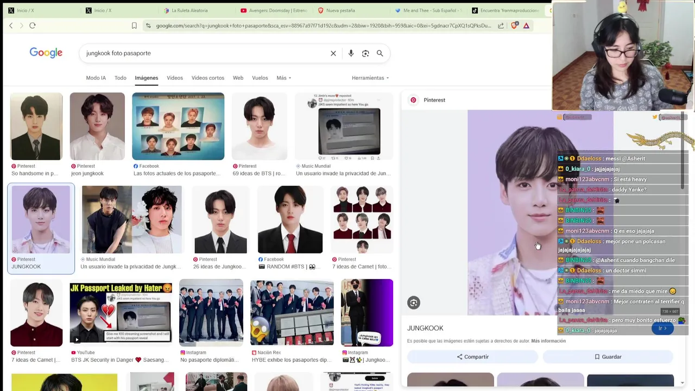Click the Guardar button
The width and height of the screenshot is (695, 391).
tap(608, 357)
